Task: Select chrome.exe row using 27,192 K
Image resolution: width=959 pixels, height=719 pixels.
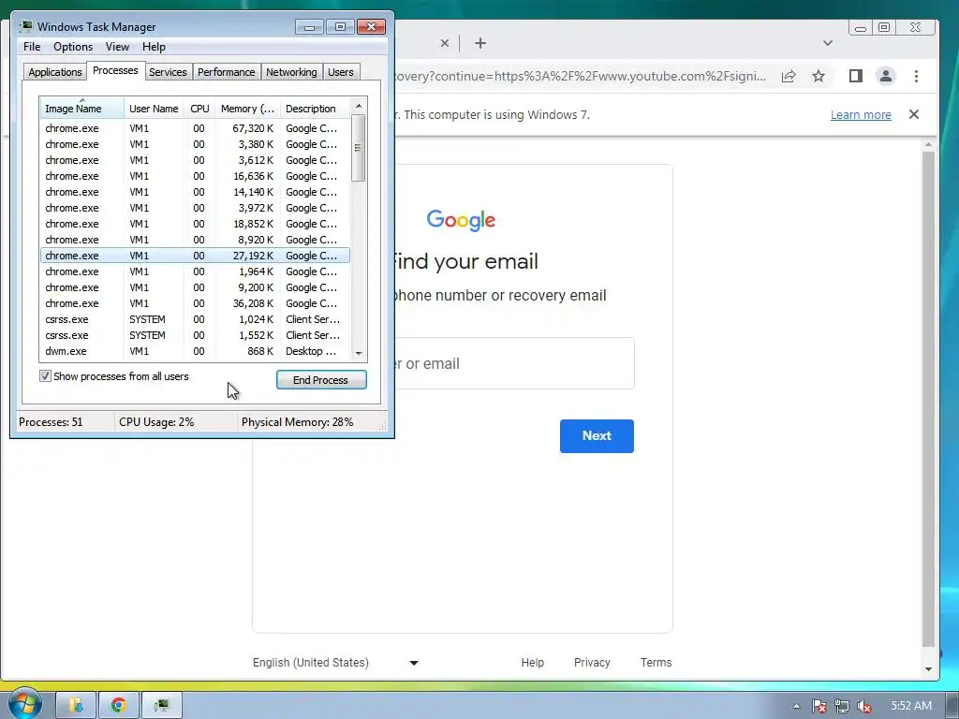Action: (x=195, y=256)
